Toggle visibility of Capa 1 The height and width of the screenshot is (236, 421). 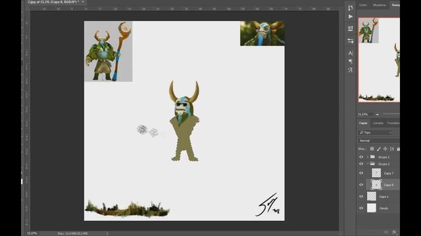pyautogui.click(x=361, y=197)
